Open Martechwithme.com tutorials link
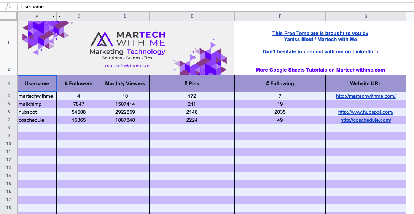Viewport: 414px width, 214px height. (x=360, y=70)
